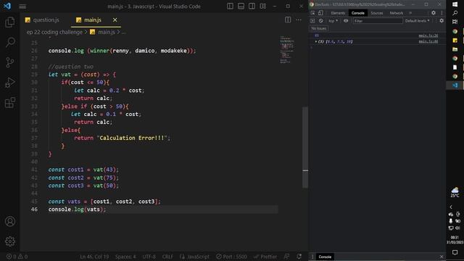Open the Source Control view

9,62
